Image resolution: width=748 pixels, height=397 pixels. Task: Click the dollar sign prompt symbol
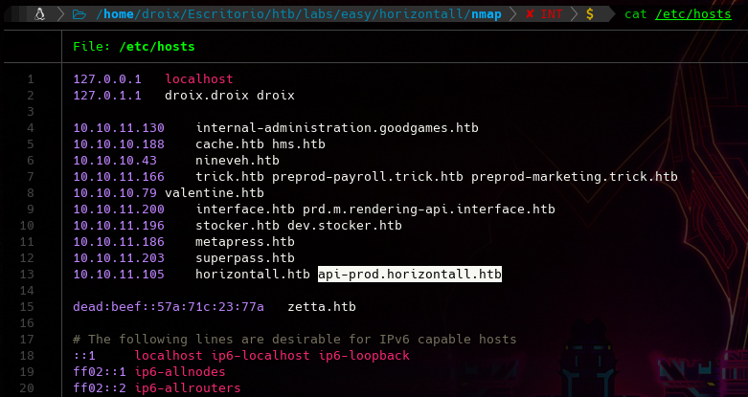[x=589, y=13]
